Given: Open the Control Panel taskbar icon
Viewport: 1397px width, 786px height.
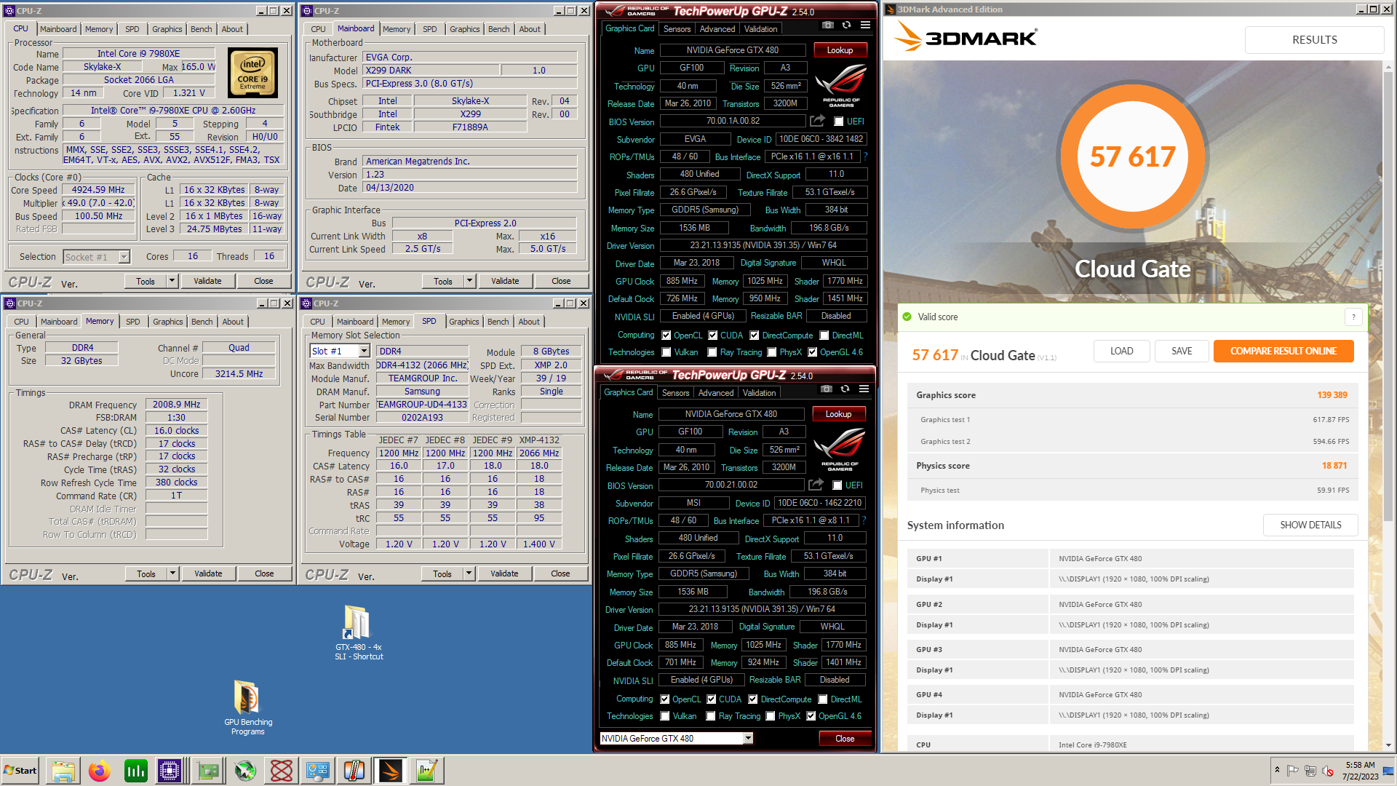Looking at the screenshot, I should pos(318,771).
